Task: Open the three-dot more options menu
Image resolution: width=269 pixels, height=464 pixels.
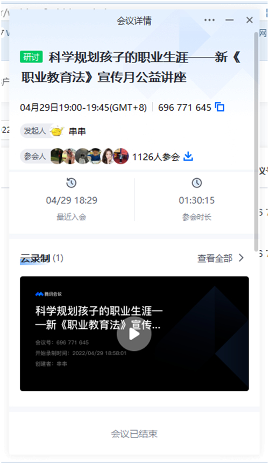Action: [209, 20]
